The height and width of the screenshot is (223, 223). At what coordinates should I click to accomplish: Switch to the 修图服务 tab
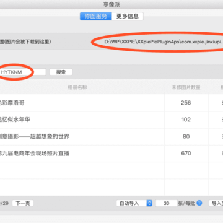[96, 16]
